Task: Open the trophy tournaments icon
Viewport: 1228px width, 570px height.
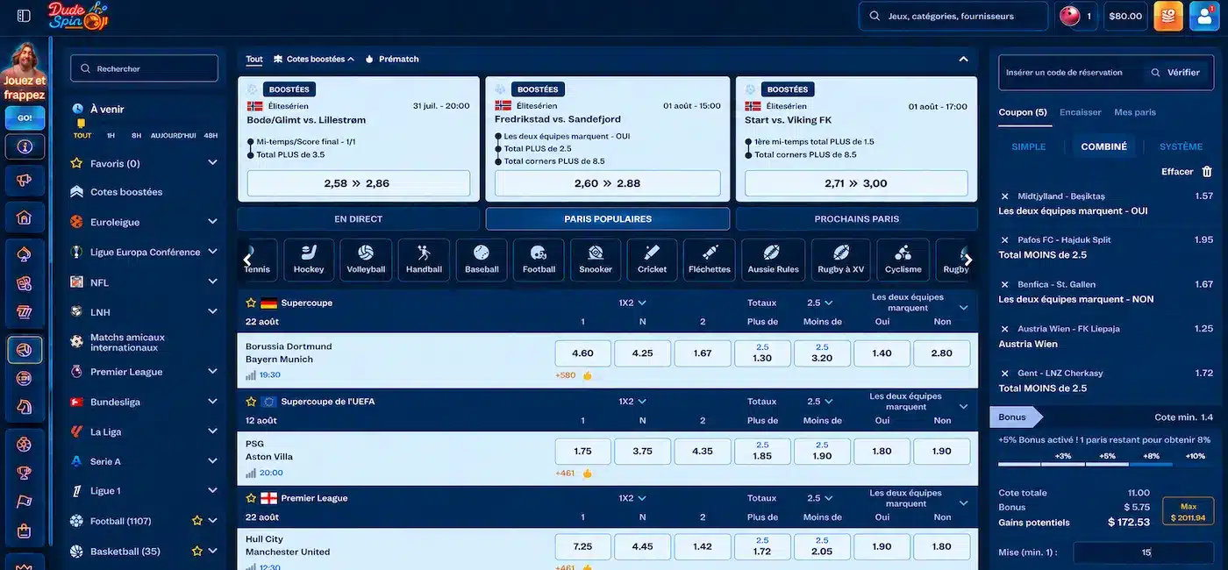Action: [25, 473]
